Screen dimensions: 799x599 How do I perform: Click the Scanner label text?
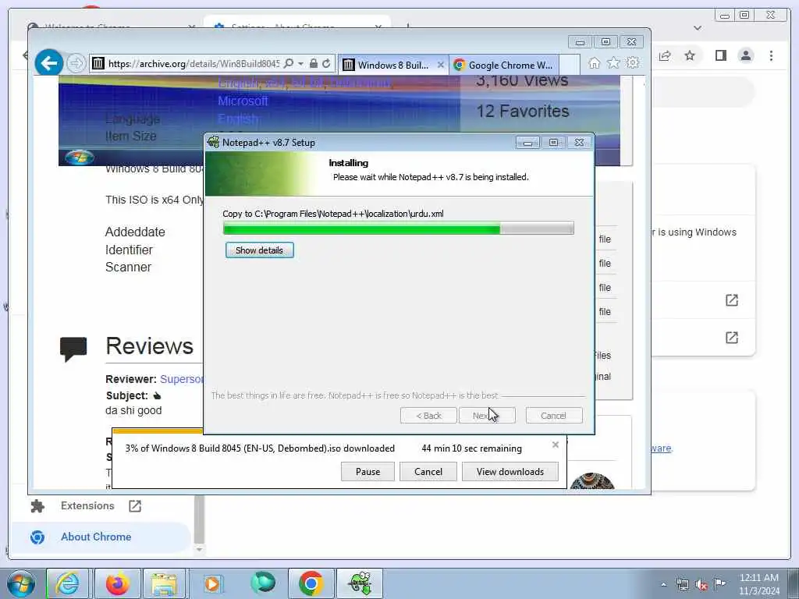pyautogui.click(x=129, y=267)
